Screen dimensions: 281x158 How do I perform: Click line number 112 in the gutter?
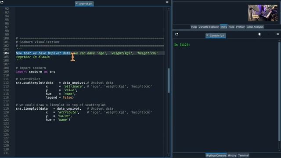pos(6,83)
